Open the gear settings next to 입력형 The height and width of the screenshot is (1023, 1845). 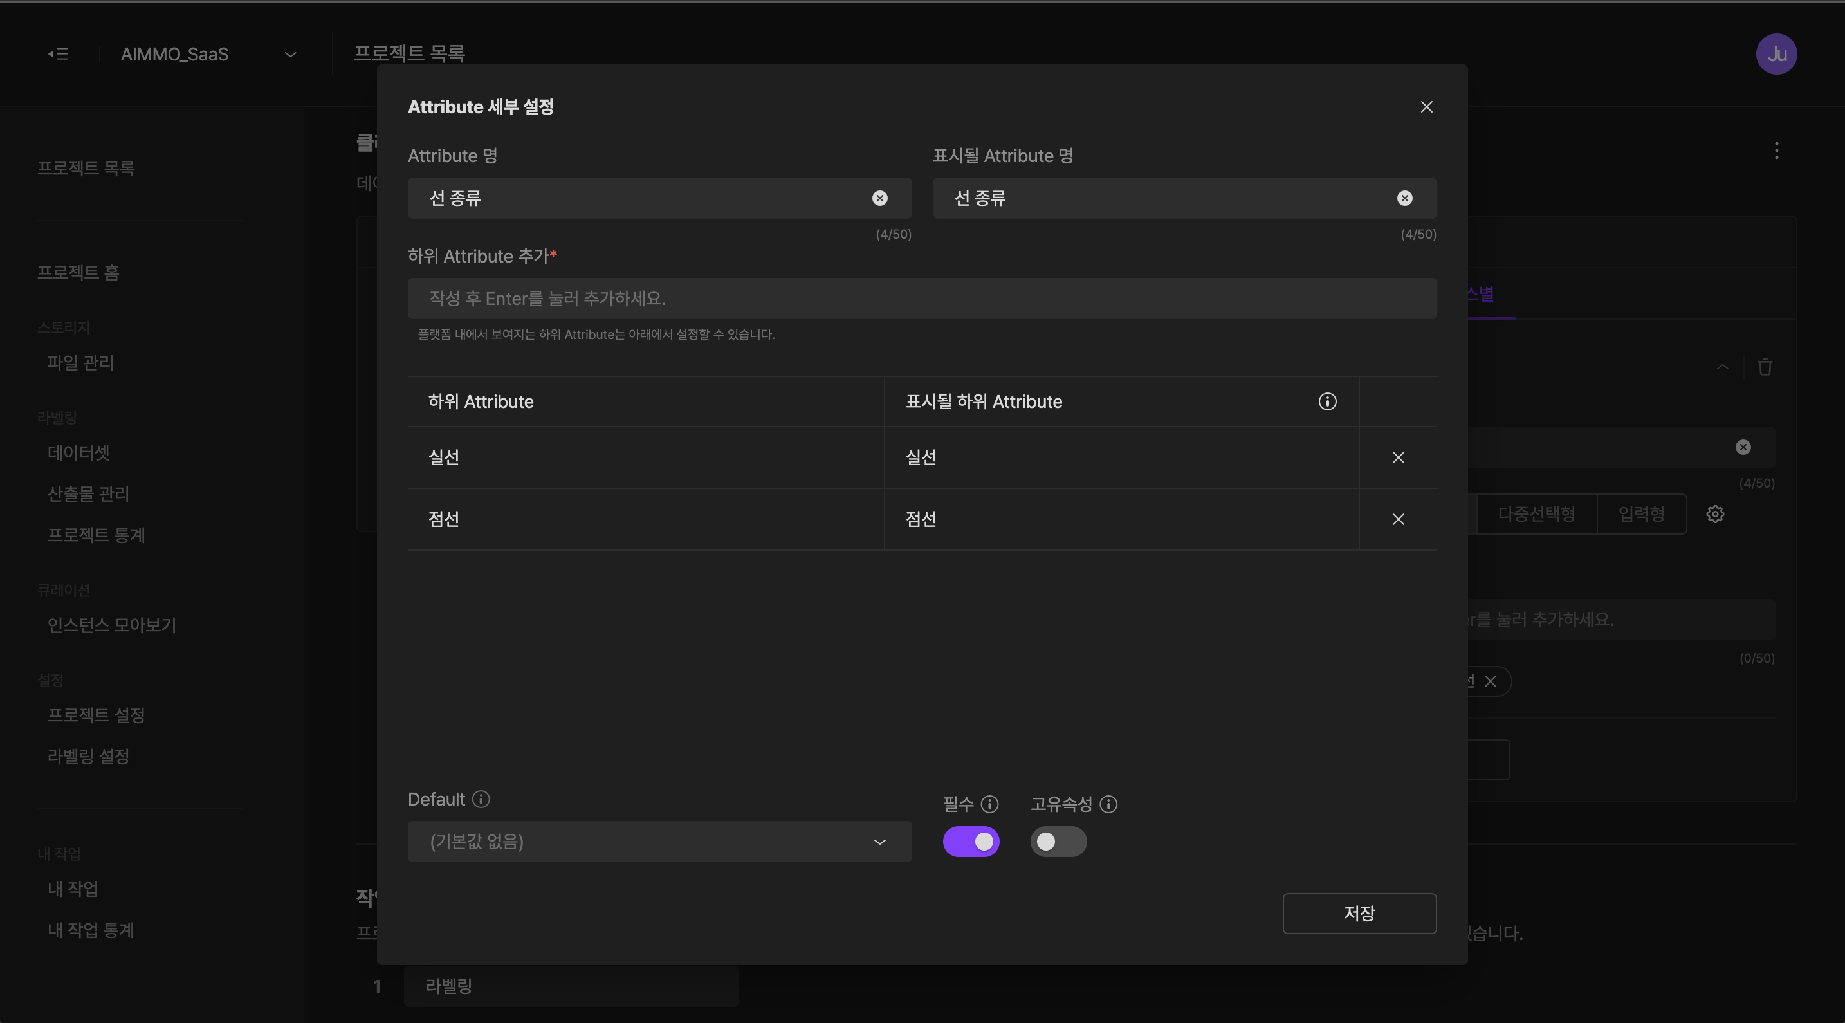click(1714, 514)
